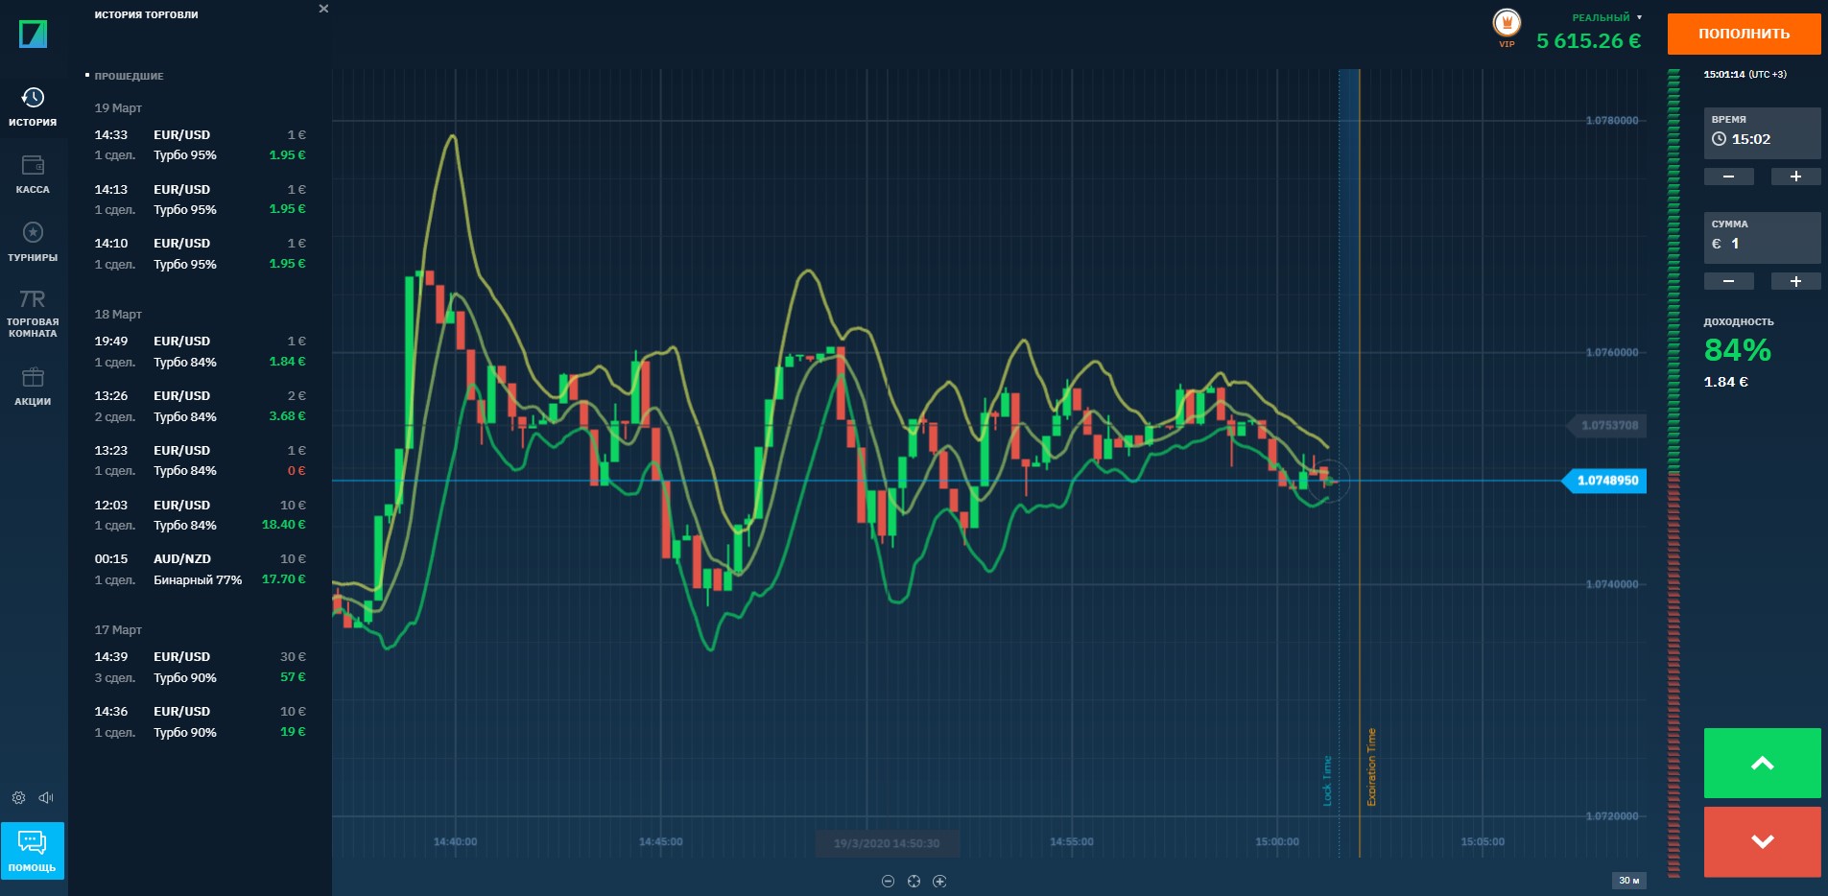The width and height of the screenshot is (1828, 896).
Task: Place an up (call) trade with green button
Action: click(1762, 763)
